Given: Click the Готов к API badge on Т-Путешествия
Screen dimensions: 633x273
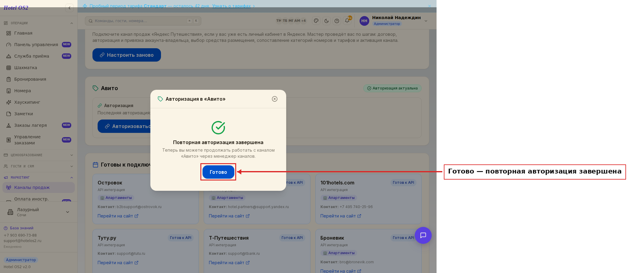Looking at the screenshot, I should coord(292,238).
